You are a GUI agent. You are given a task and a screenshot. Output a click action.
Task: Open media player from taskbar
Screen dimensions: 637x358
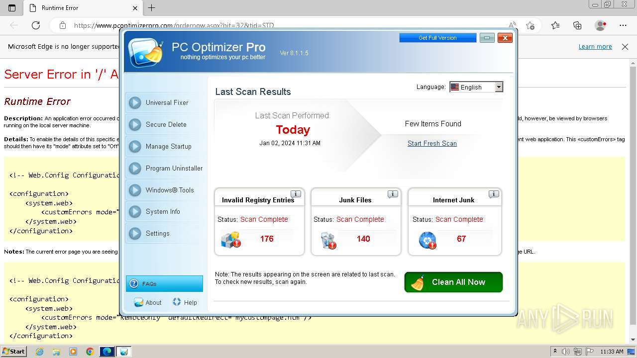point(73,352)
